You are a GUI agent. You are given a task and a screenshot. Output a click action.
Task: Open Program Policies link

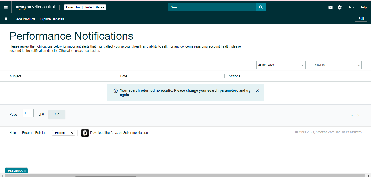pos(34,133)
